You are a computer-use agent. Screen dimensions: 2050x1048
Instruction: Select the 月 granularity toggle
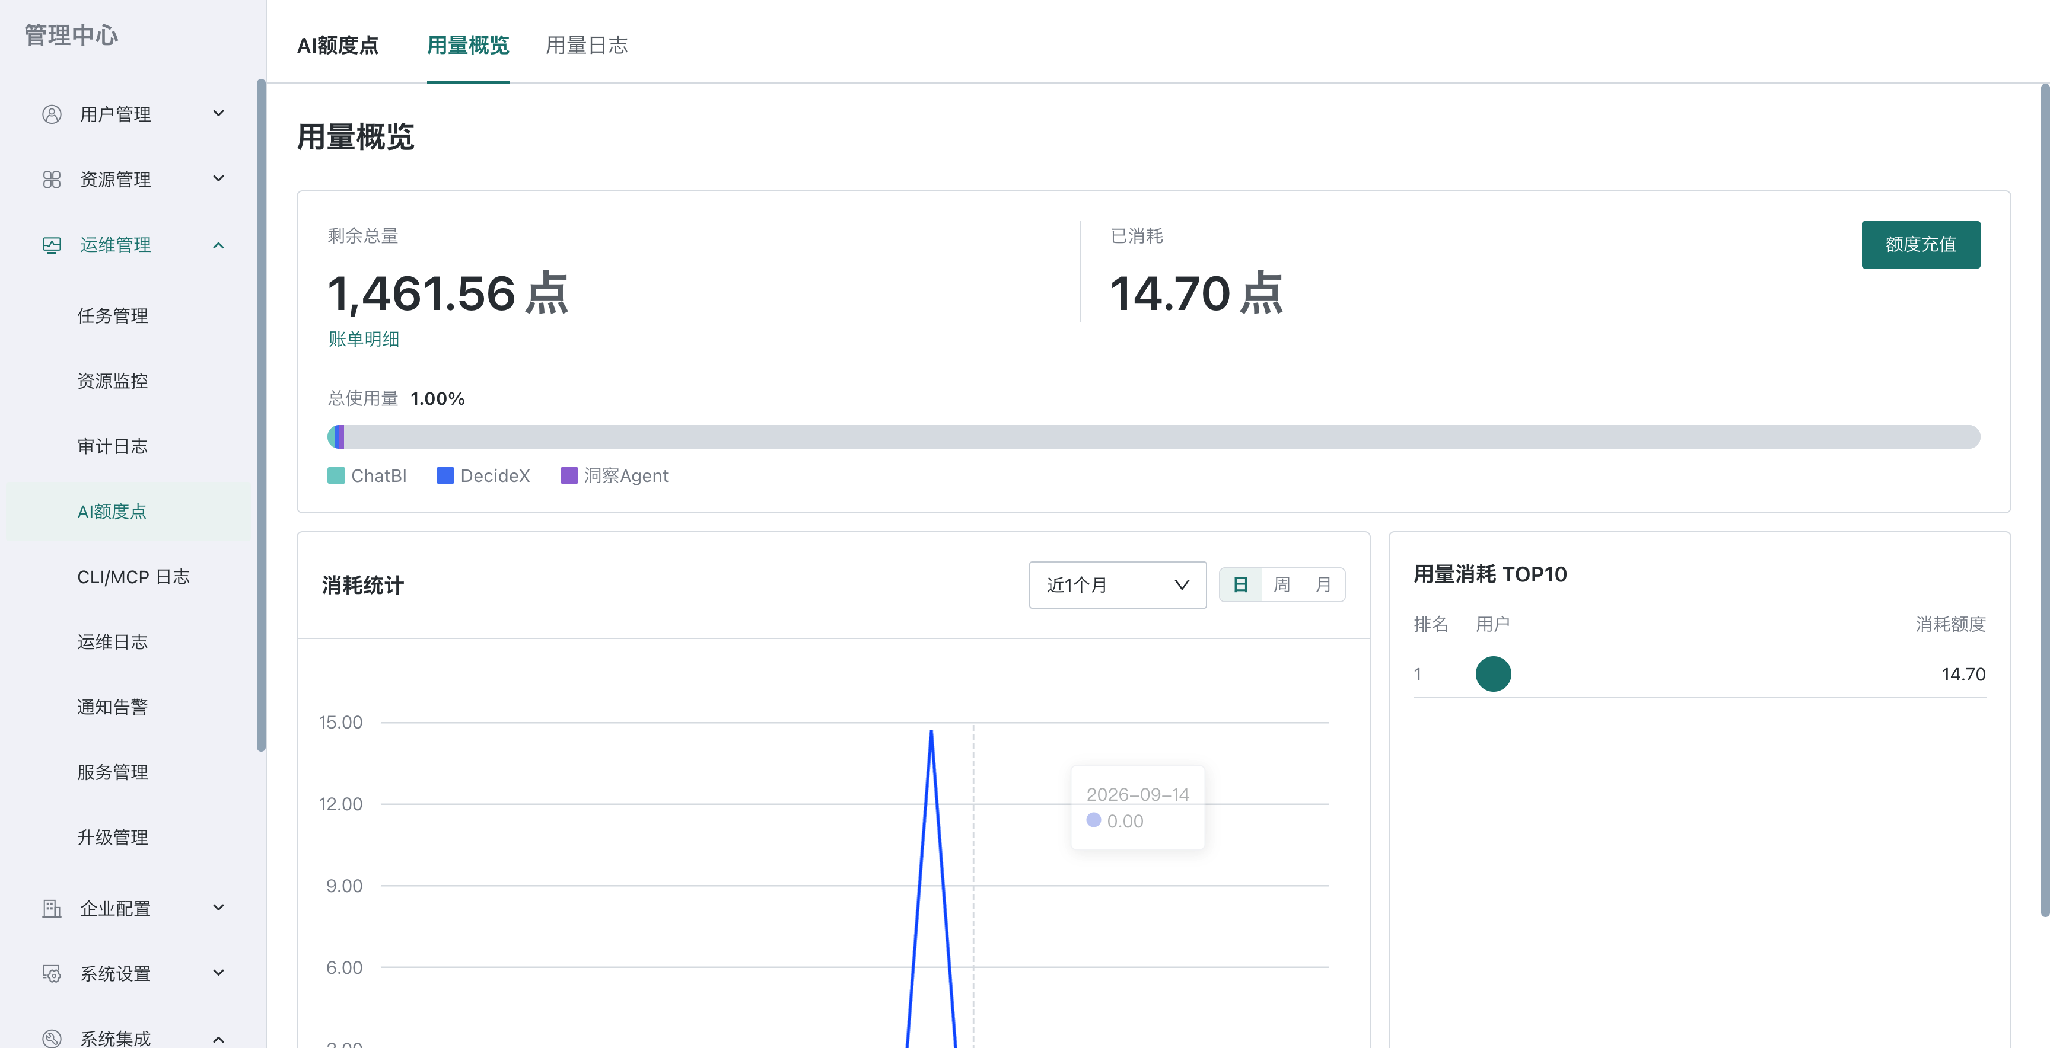pyautogui.click(x=1323, y=585)
